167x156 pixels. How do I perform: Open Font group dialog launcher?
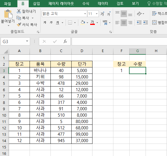pos(110,32)
